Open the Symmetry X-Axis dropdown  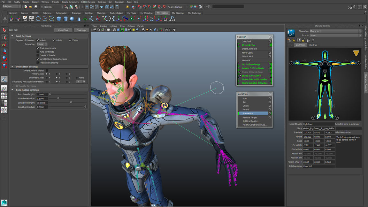(42, 44)
